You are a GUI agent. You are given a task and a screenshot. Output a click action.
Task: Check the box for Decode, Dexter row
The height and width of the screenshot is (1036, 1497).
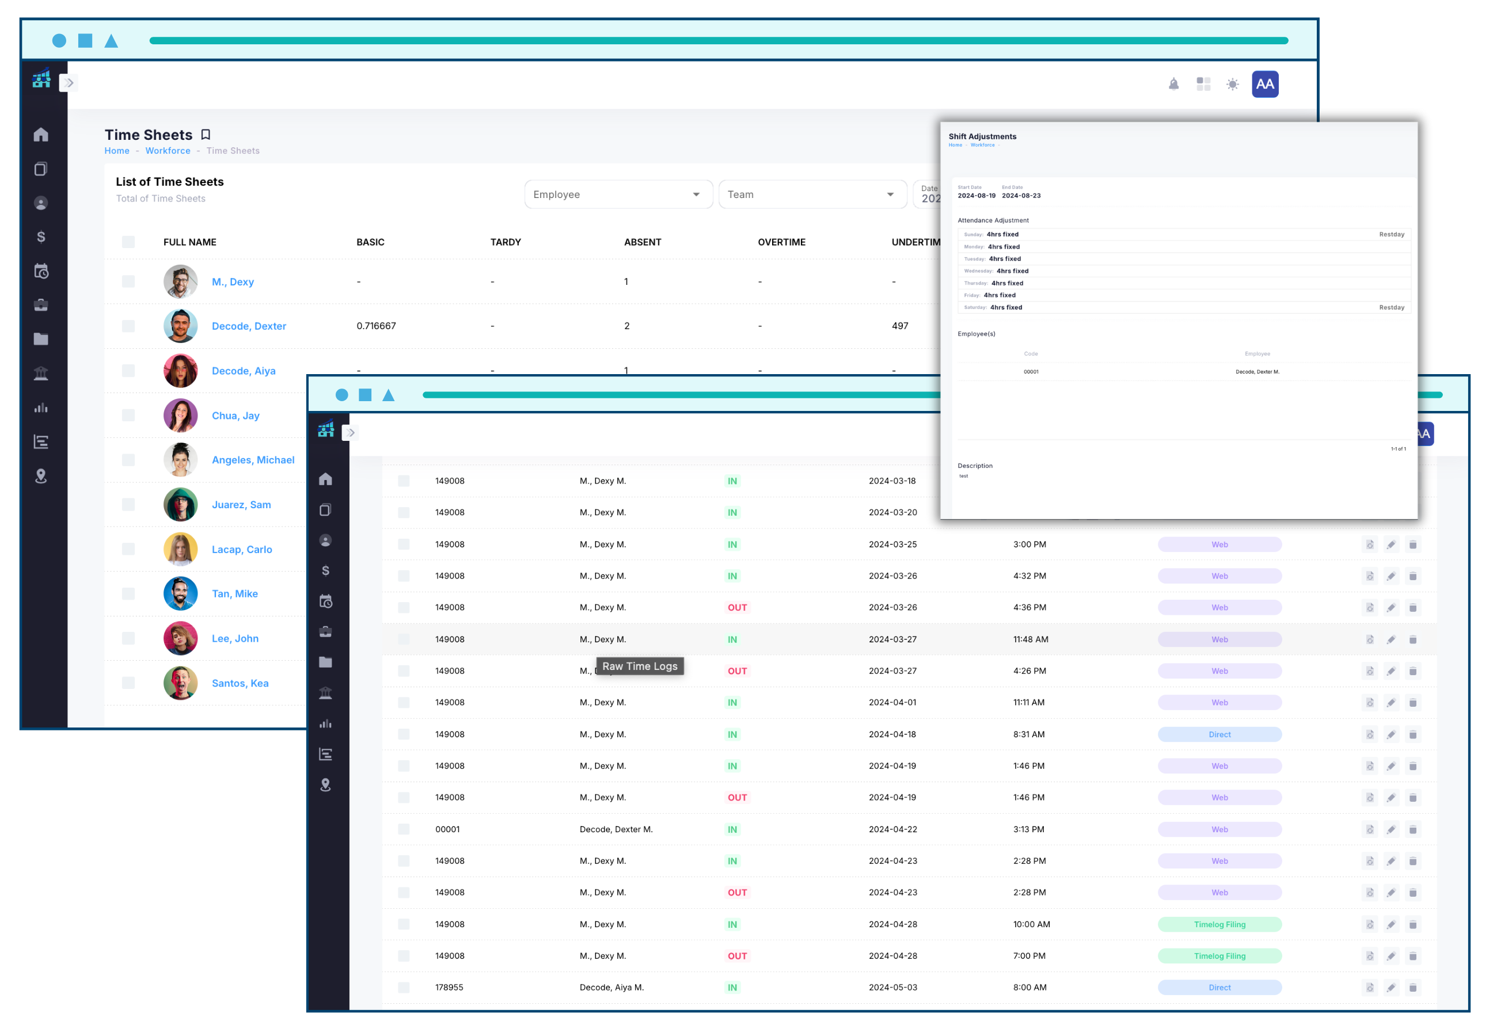click(128, 326)
